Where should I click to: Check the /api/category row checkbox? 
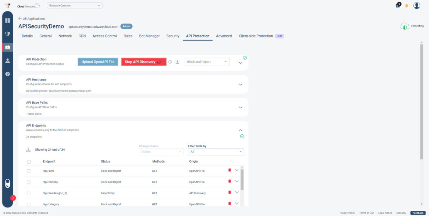pos(29,205)
